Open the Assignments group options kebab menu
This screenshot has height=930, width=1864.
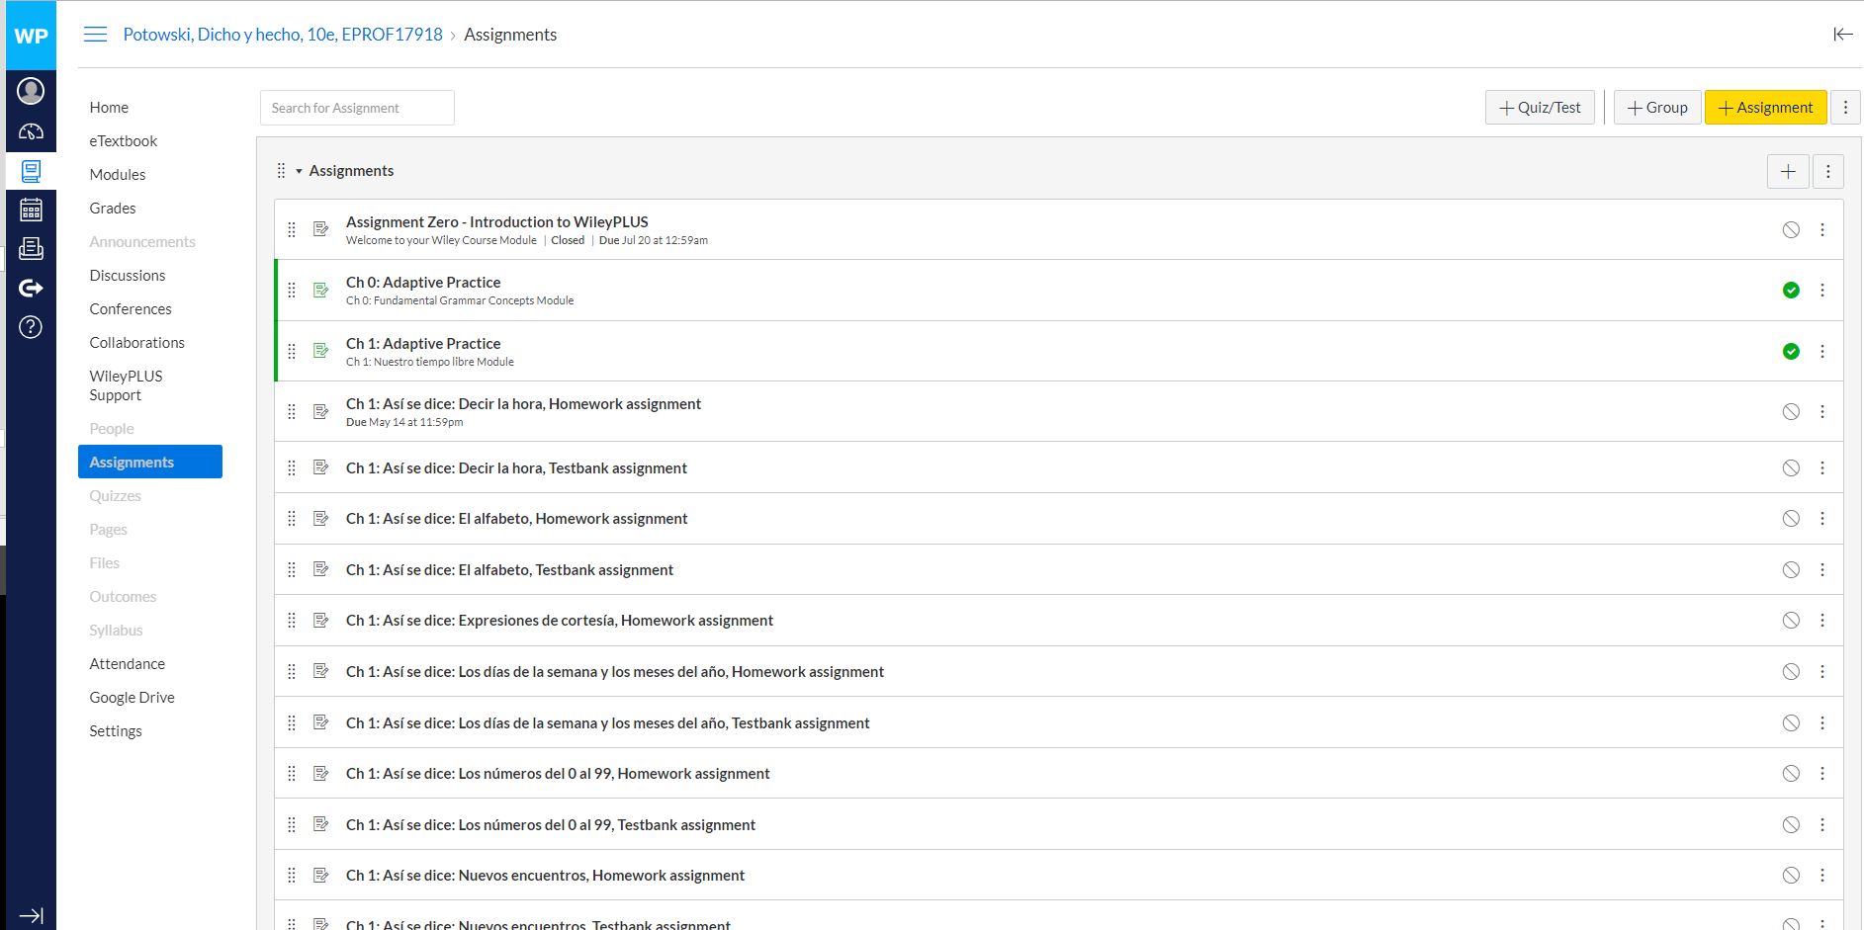(x=1827, y=171)
